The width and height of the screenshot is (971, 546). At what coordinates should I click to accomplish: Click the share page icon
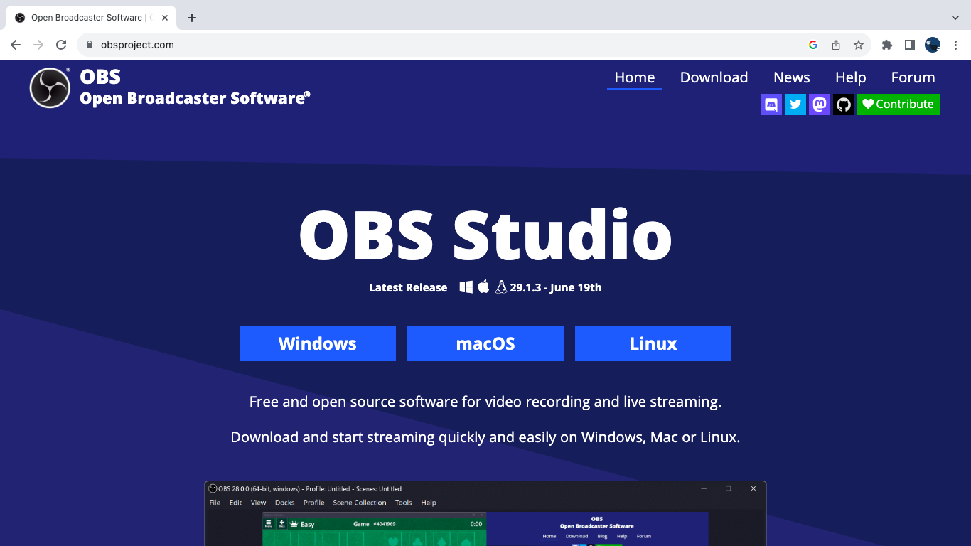click(836, 45)
